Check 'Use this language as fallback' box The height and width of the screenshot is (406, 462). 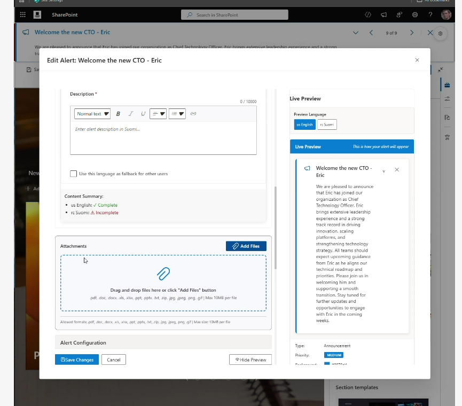click(74, 174)
